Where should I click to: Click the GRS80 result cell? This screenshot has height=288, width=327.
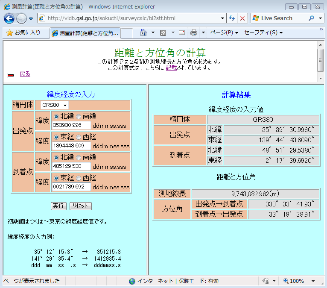pyautogui.click(x=263, y=120)
